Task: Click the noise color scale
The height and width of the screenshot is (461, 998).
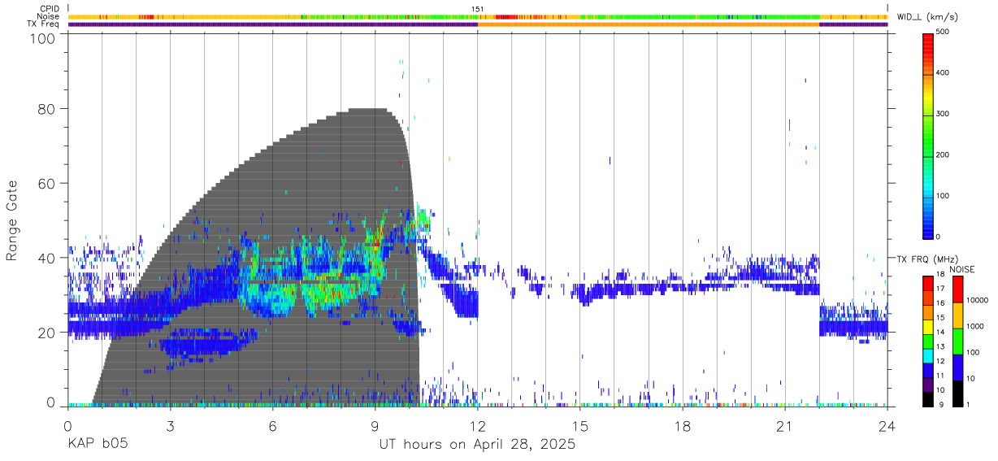Action: click(958, 341)
